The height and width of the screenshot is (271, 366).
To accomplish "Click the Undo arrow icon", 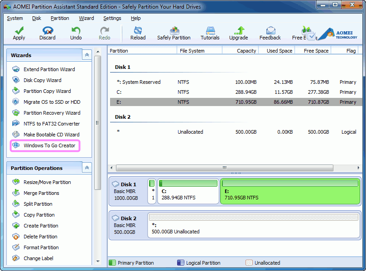I will pyautogui.click(x=76, y=31).
